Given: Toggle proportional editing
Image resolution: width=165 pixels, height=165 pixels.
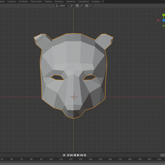Looking at the screenshot, I should (87, 6).
